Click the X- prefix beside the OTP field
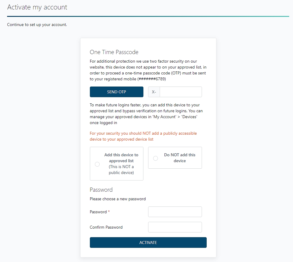This screenshot has width=293, height=262. (154, 92)
